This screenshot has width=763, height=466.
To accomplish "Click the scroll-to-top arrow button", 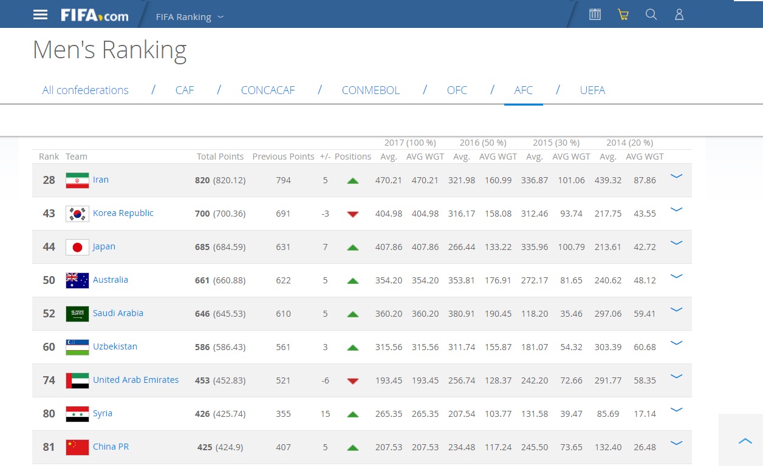I will pos(745,441).
